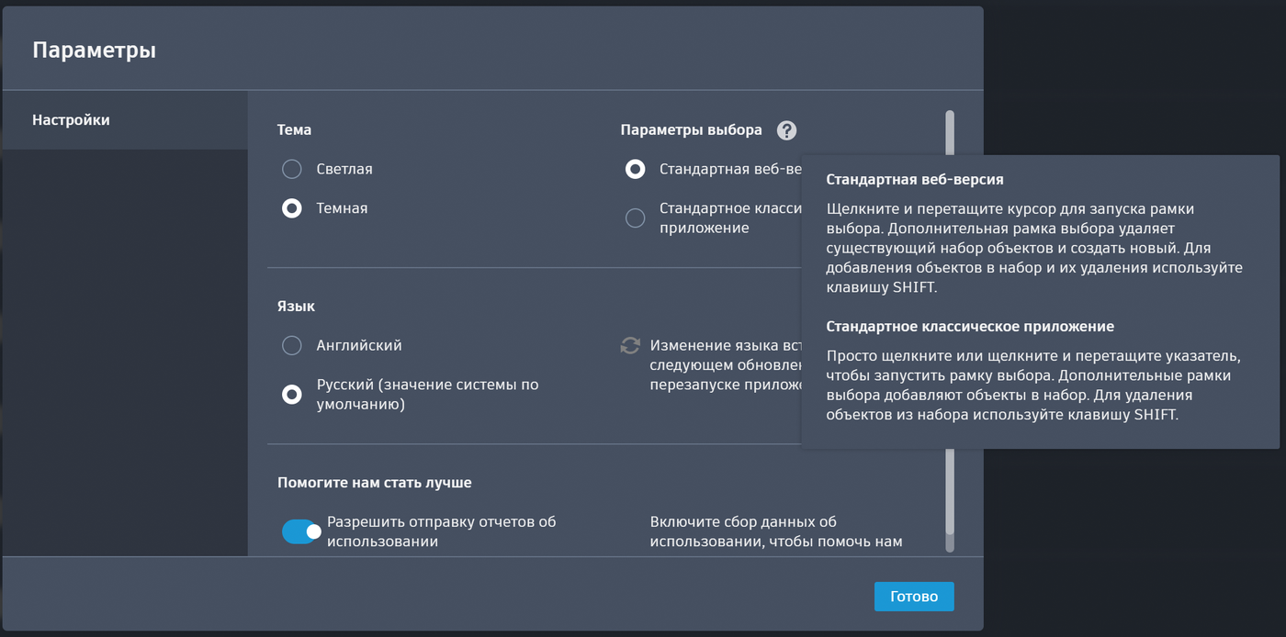Click the refresh icon beside language change note
Image resolution: width=1286 pixels, height=637 pixels.
[x=630, y=346]
